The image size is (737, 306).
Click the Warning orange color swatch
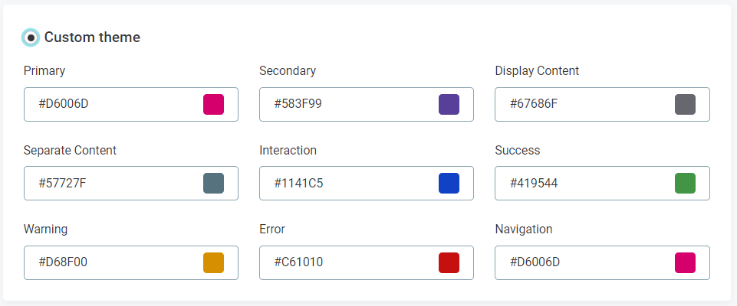point(213,262)
